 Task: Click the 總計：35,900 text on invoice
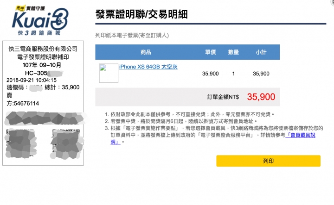pos(62,87)
